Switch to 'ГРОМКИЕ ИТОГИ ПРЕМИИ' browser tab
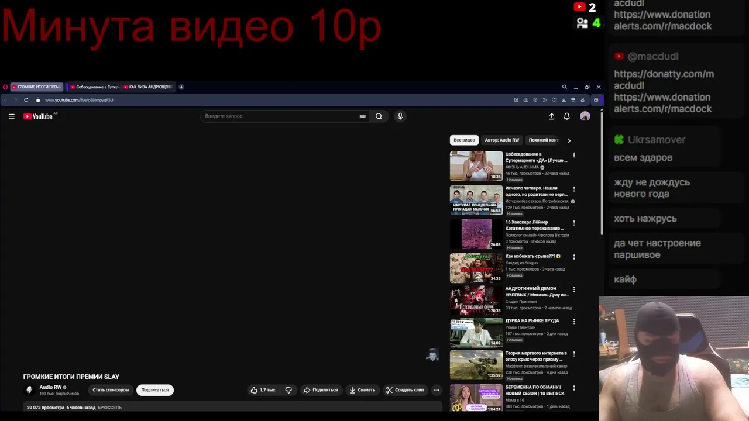This screenshot has width=749, height=421. point(36,87)
